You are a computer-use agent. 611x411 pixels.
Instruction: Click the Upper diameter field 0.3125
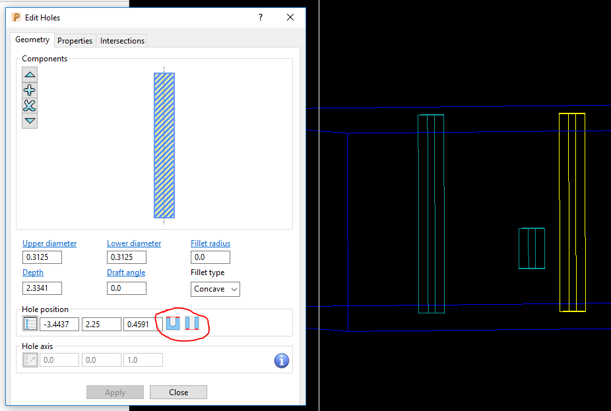[x=42, y=257]
